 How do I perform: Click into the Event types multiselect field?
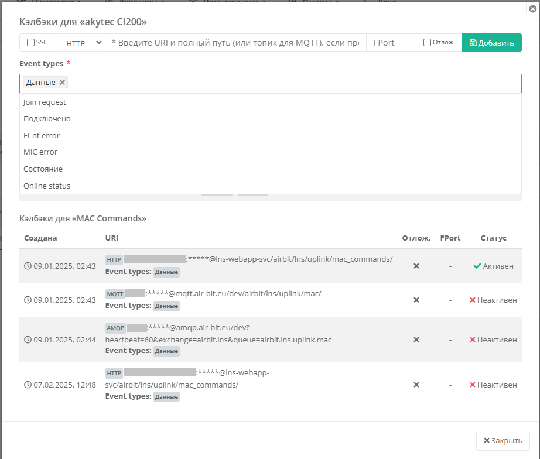293,83
